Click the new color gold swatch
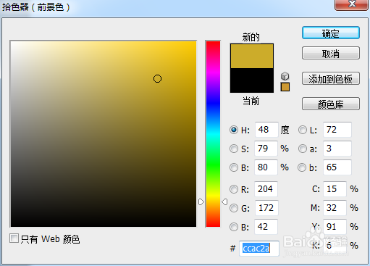This screenshot has width=370, height=266. tap(252, 56)
